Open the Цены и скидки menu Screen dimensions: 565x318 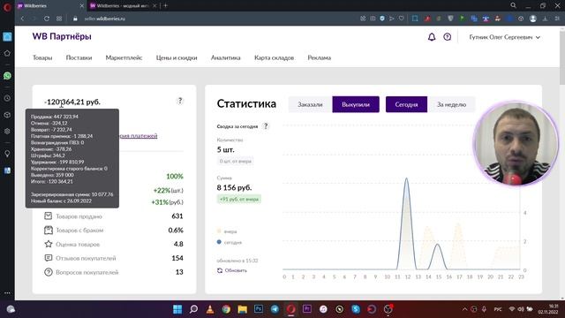tap(177, 57)
